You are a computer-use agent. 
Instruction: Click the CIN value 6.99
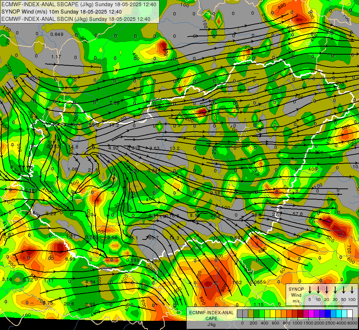tap(70, 259)
